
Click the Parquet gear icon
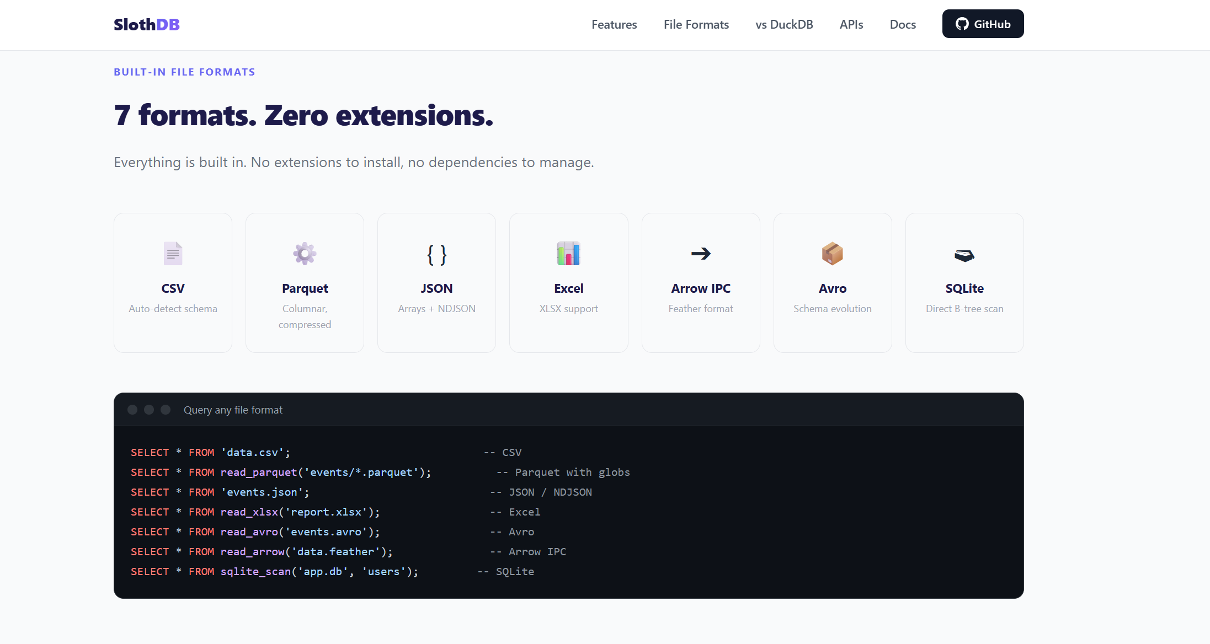pyautogui.click(x=305, y=254)
